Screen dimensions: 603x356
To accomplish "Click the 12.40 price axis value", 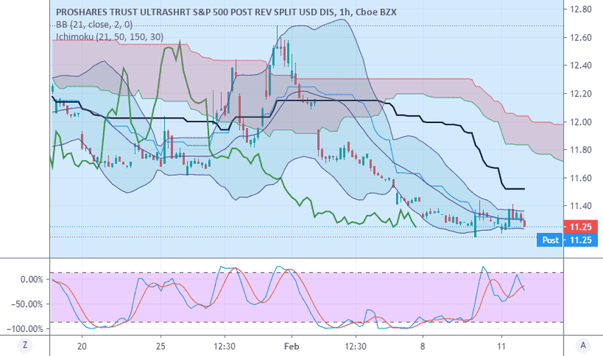I will [581, 65].
